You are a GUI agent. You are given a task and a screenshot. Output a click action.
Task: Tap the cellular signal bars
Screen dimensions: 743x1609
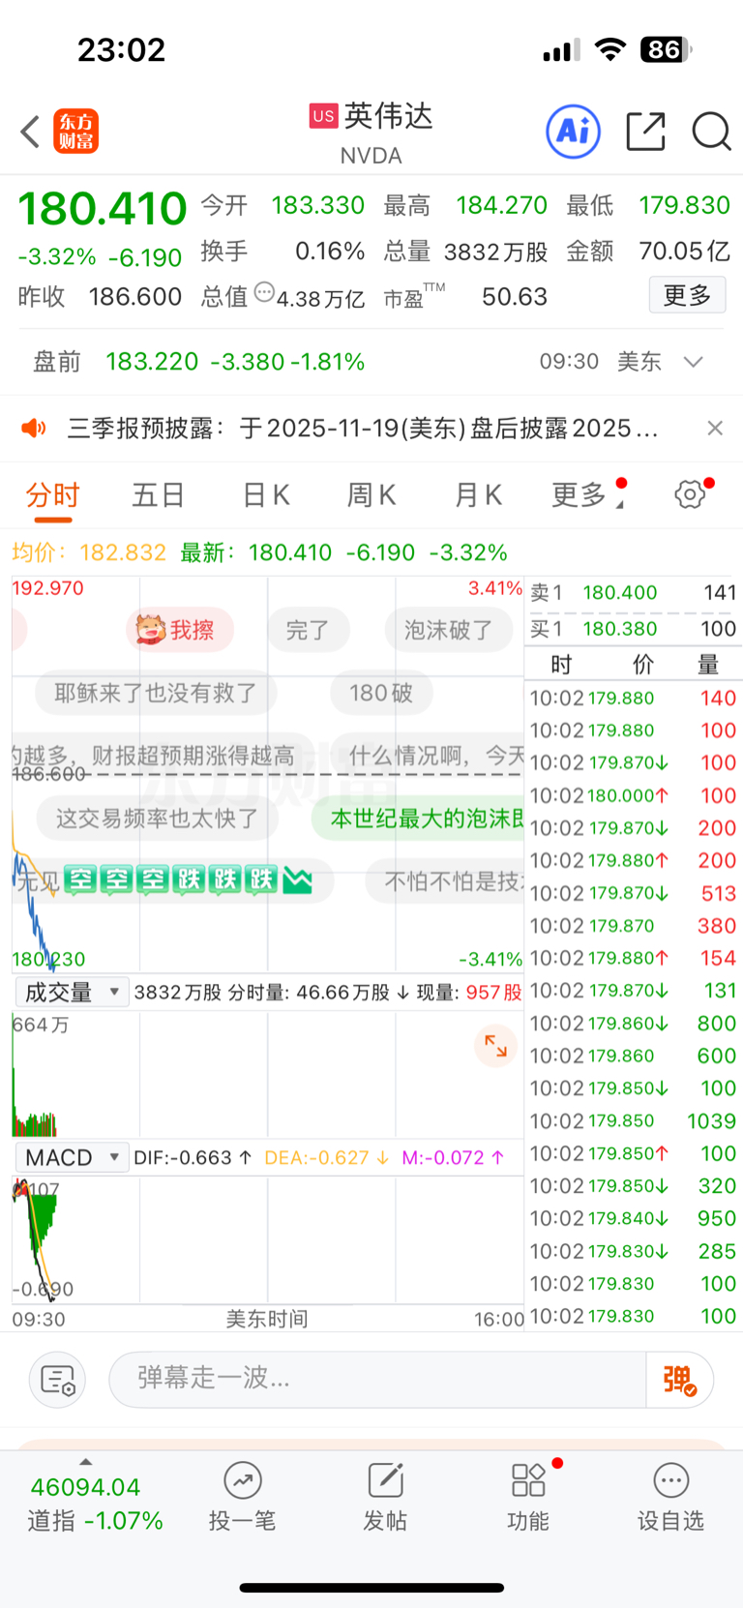[561, 50]
